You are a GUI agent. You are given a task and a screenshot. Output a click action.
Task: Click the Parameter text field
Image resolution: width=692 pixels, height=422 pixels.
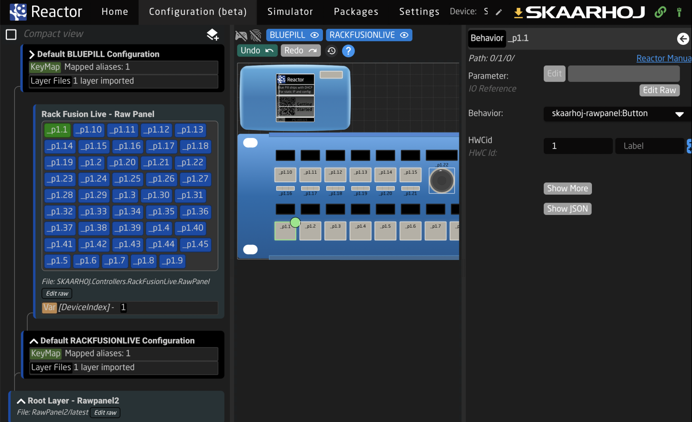tap(624, 74)
